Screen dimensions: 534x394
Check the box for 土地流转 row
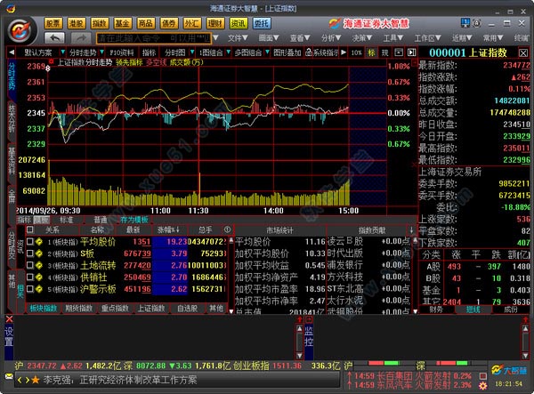pyautogui.click(x=30, y=265)
